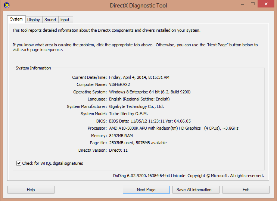Close window with red X button
The image size is (277, 201).
click(x=266, y=4)
